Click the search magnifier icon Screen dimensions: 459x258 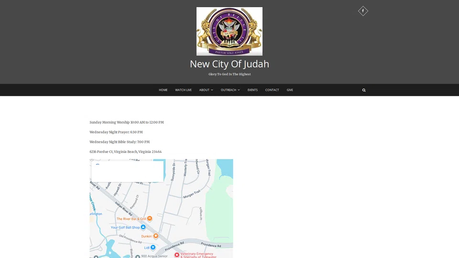pyautogui.click(x=364, y=90)
